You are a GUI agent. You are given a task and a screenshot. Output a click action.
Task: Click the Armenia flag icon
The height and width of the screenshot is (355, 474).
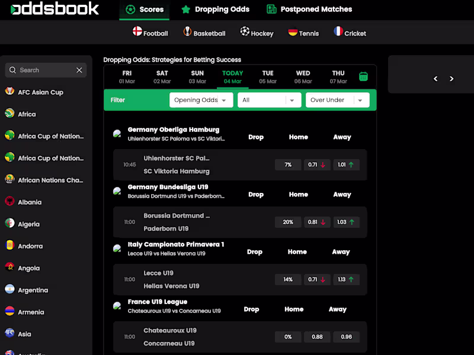(x=9, y=311)
